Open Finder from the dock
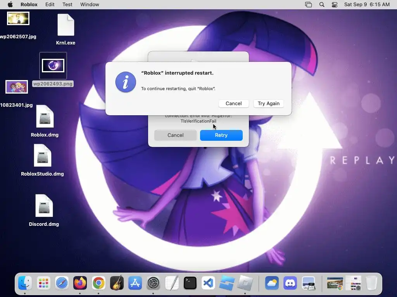 tap(25, 283)
